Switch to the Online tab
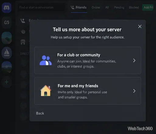 (96, 7)
